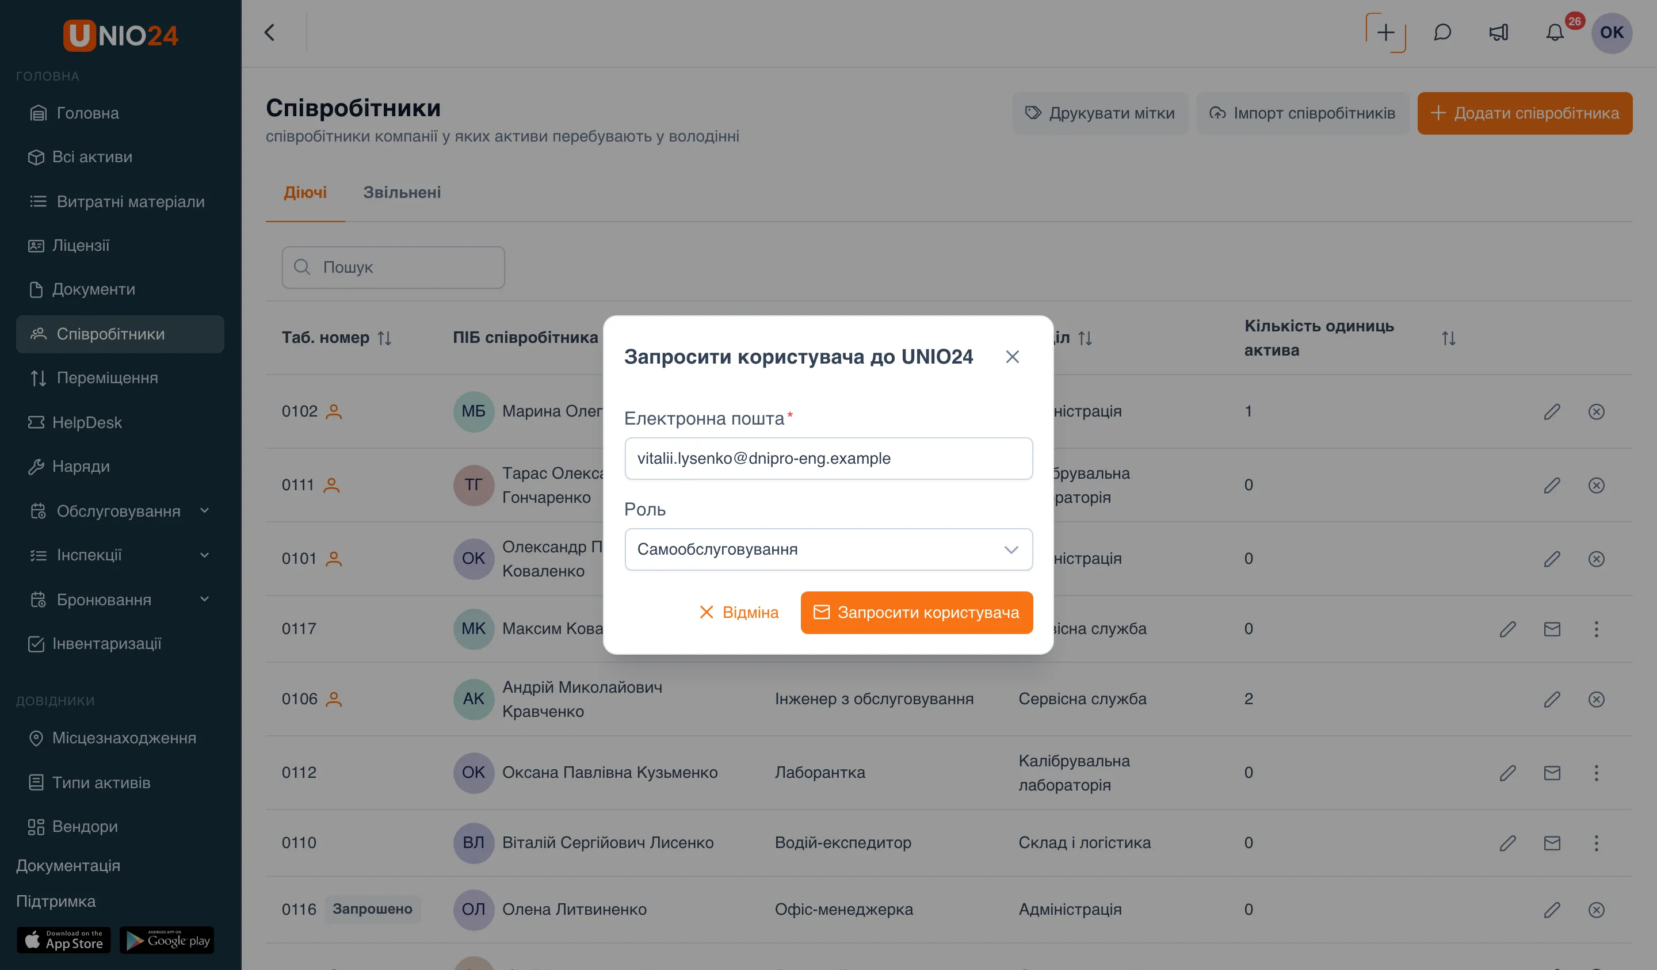Expand Бронювання sidebar menu
This screenshot has width=1657, height=970.
coord(120,599)
